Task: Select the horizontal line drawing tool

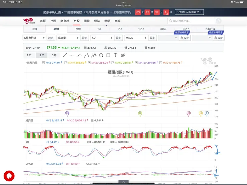Action: point(72,55)
